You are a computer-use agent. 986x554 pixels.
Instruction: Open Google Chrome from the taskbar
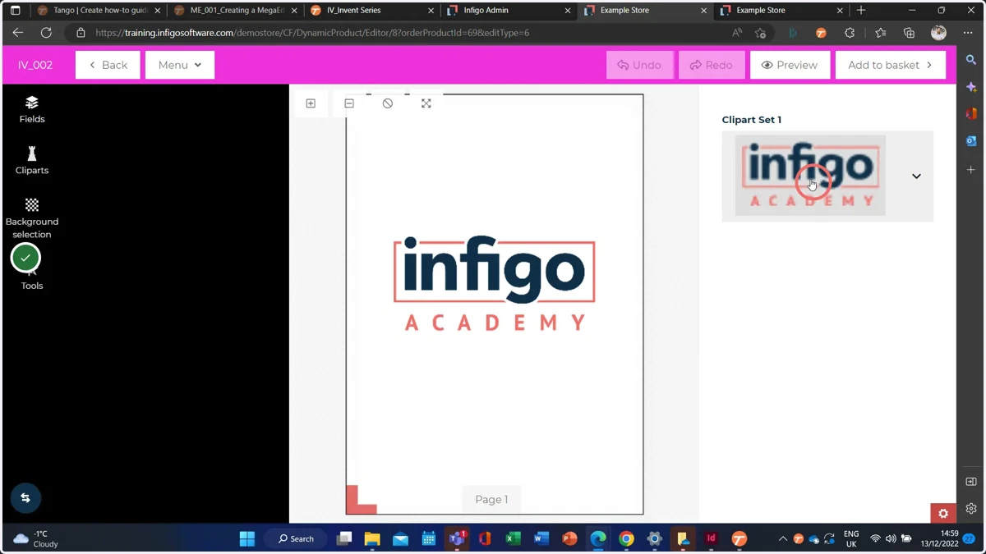tap(626, 538)
